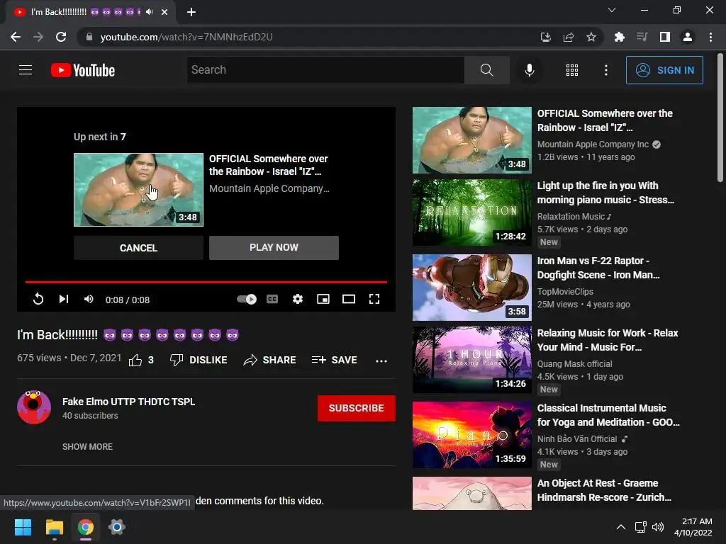The height and width of the screenshot is (544, 726).
Task: Enable miniplayer mode
Action: (x=323, y=300)
